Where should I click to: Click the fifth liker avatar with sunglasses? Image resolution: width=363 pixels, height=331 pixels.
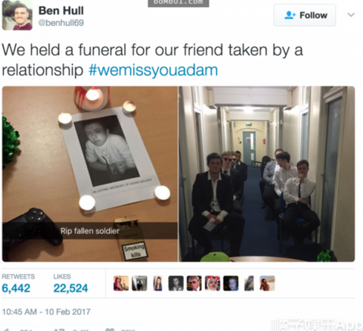[x=194, y=283]
